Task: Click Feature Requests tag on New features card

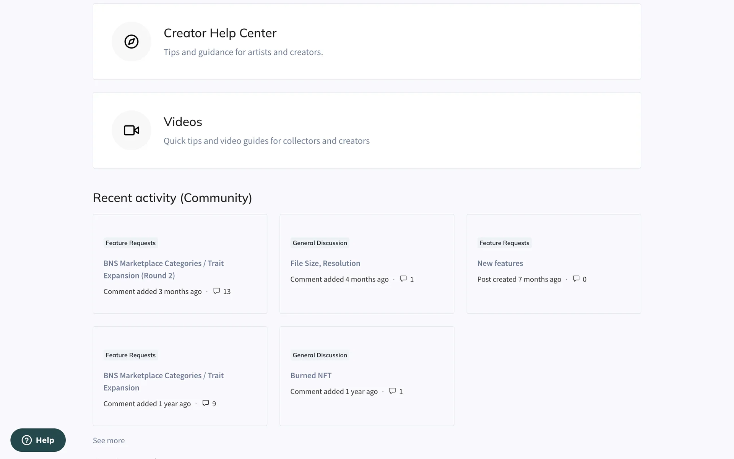Action: pos(504,243)
